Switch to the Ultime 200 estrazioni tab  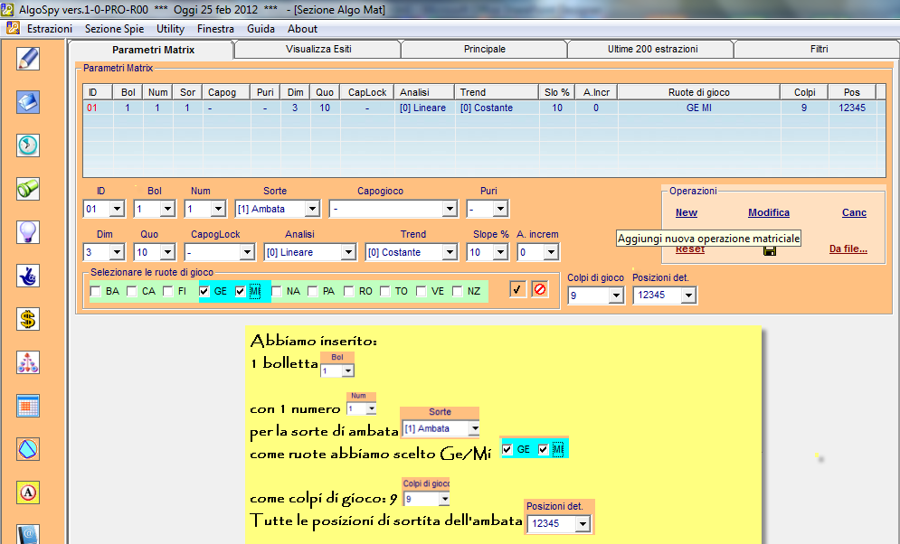pos(653,50)
